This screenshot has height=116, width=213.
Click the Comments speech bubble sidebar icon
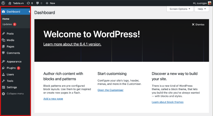(3, 53)
